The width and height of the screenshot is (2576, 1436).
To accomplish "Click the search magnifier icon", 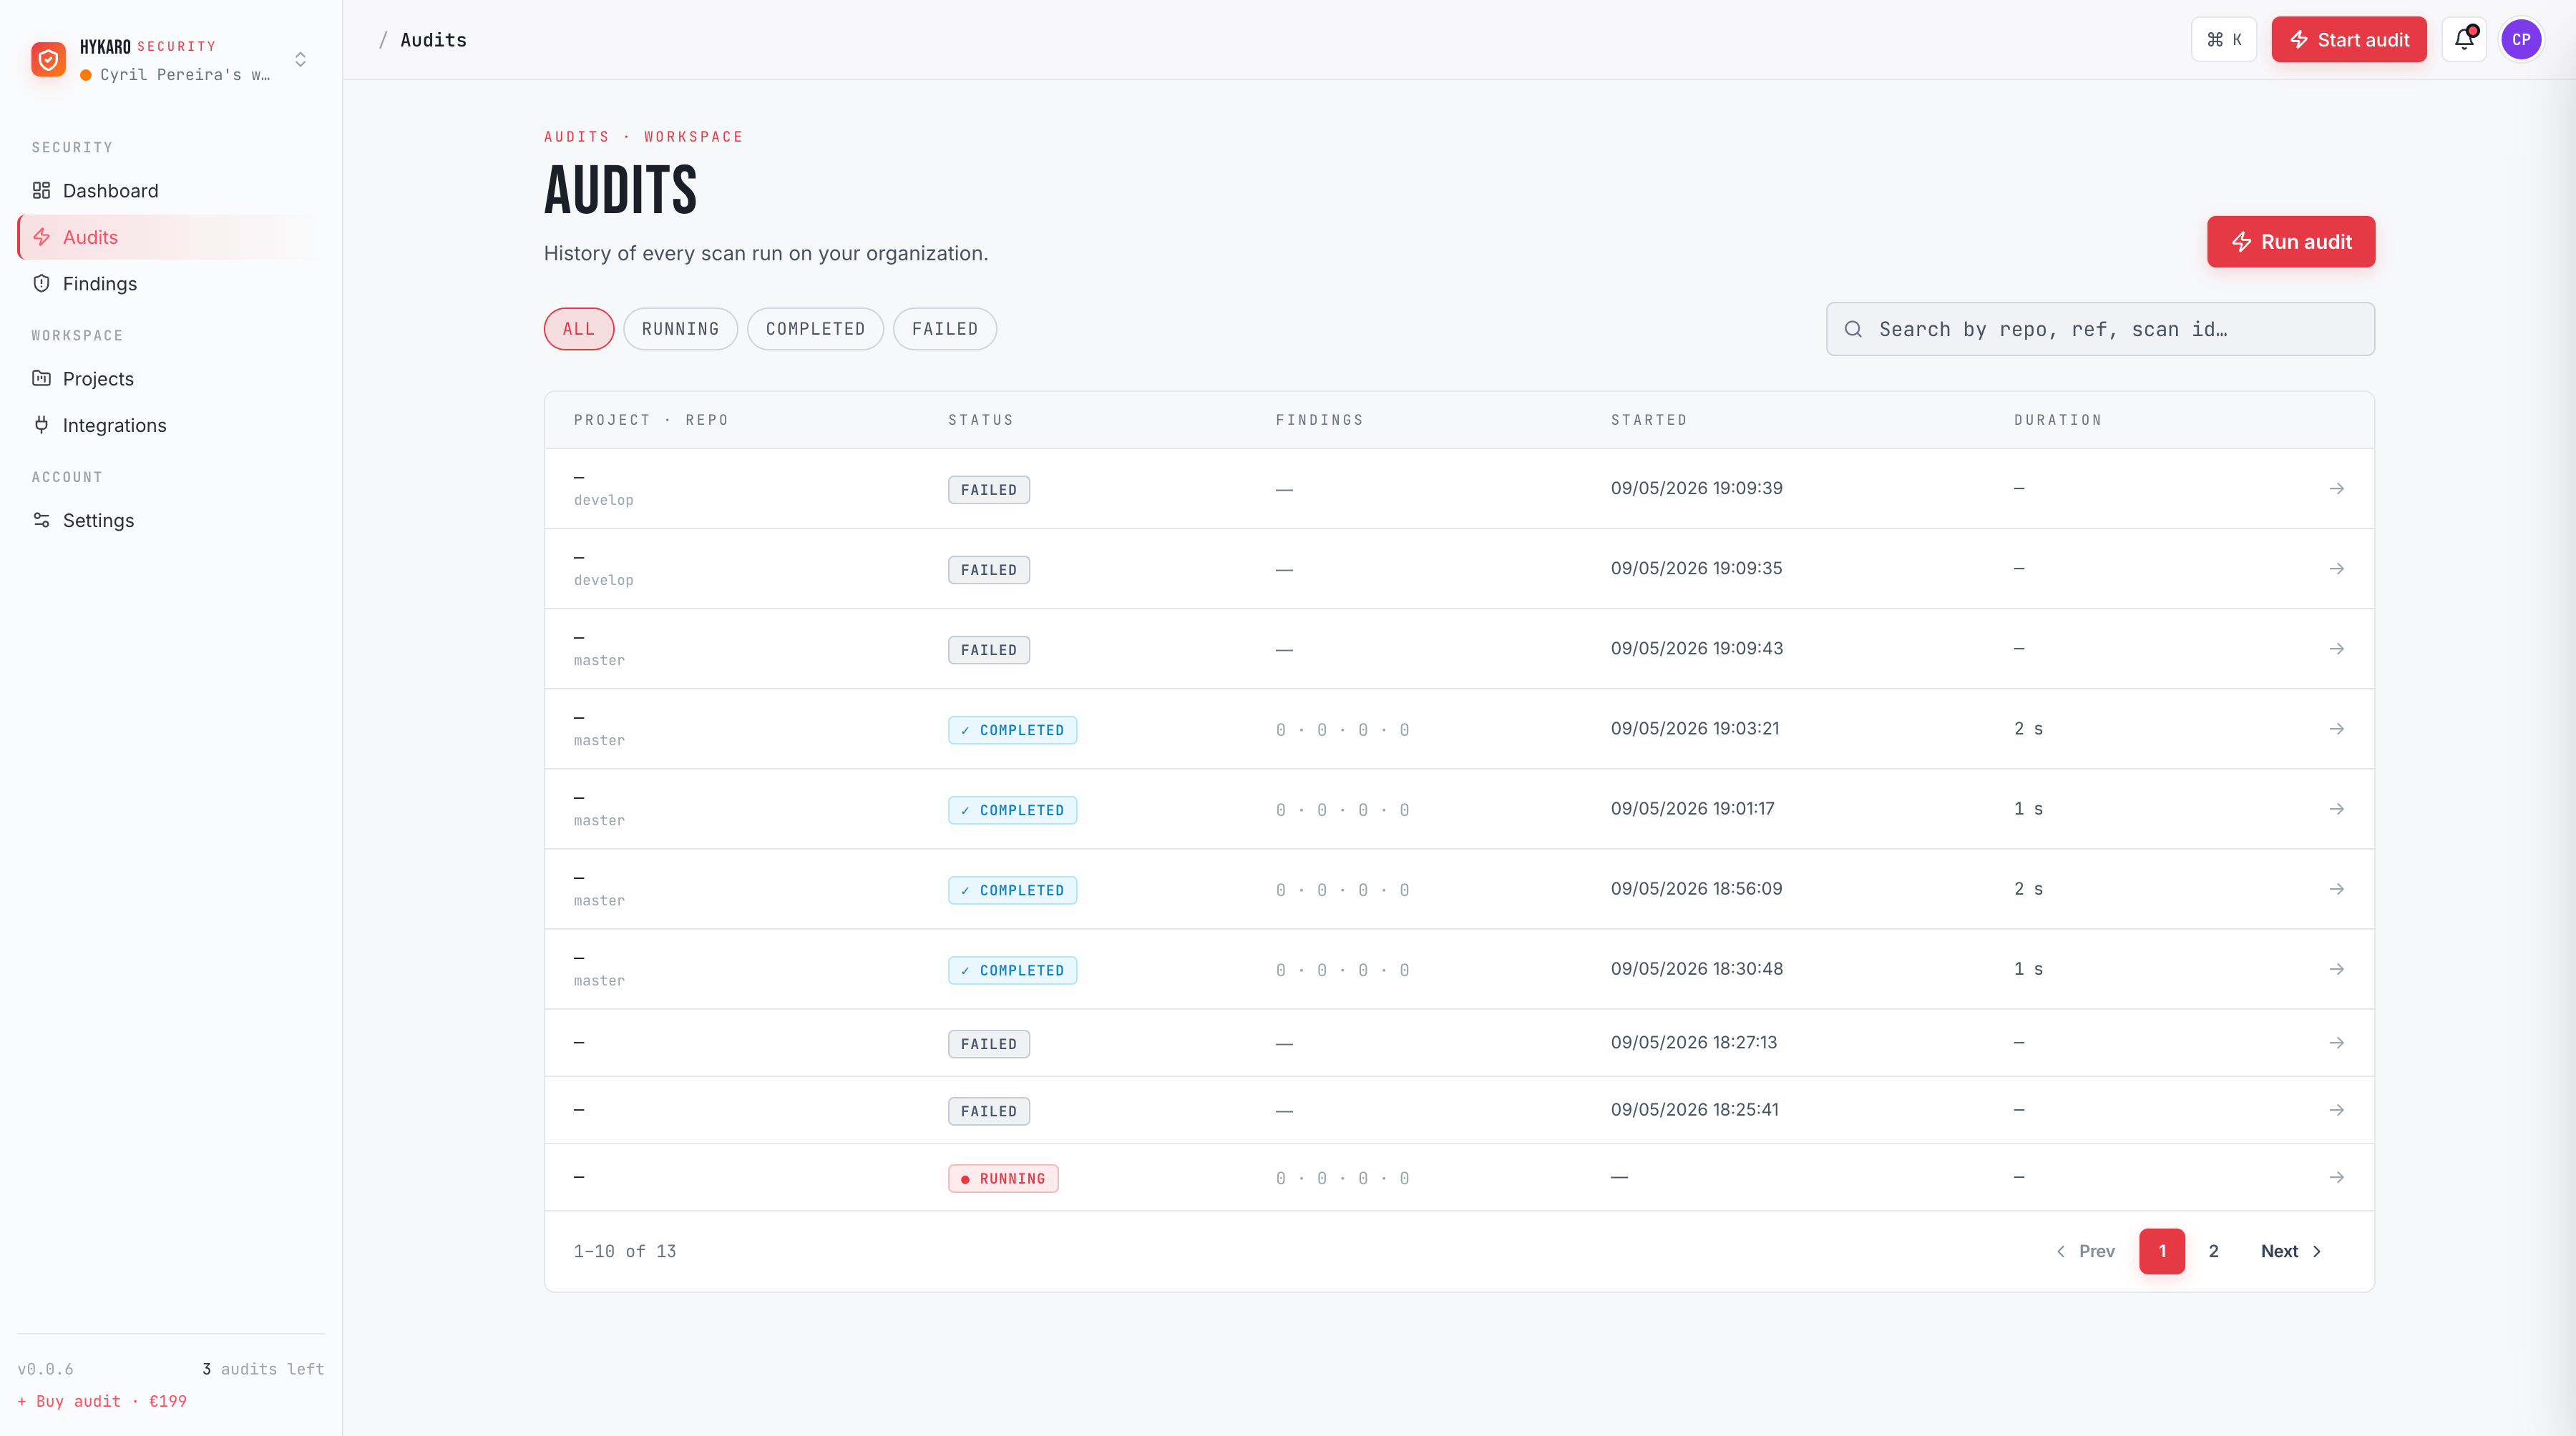I will [1853, 329].
